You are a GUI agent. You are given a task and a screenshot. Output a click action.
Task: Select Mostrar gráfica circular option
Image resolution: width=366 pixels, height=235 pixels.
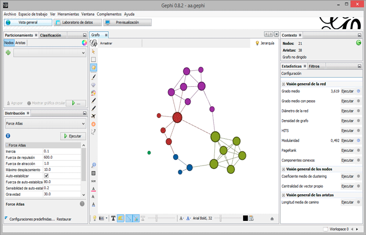pyautogui.click(x=46, y=103)
